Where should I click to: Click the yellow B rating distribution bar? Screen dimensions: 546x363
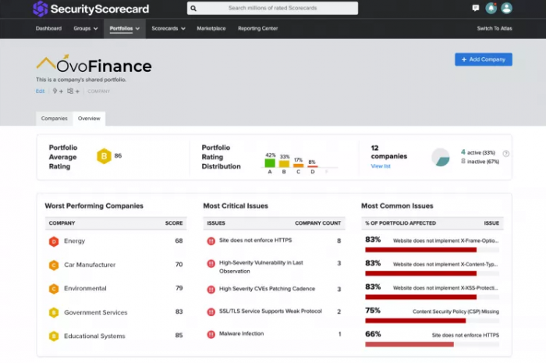coord(284,164)
